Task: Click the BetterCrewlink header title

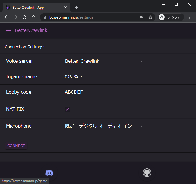Action: (31, 30)
